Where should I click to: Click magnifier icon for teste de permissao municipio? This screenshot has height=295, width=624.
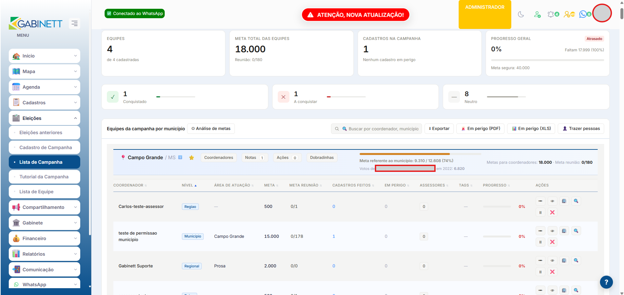coord(576,231)
